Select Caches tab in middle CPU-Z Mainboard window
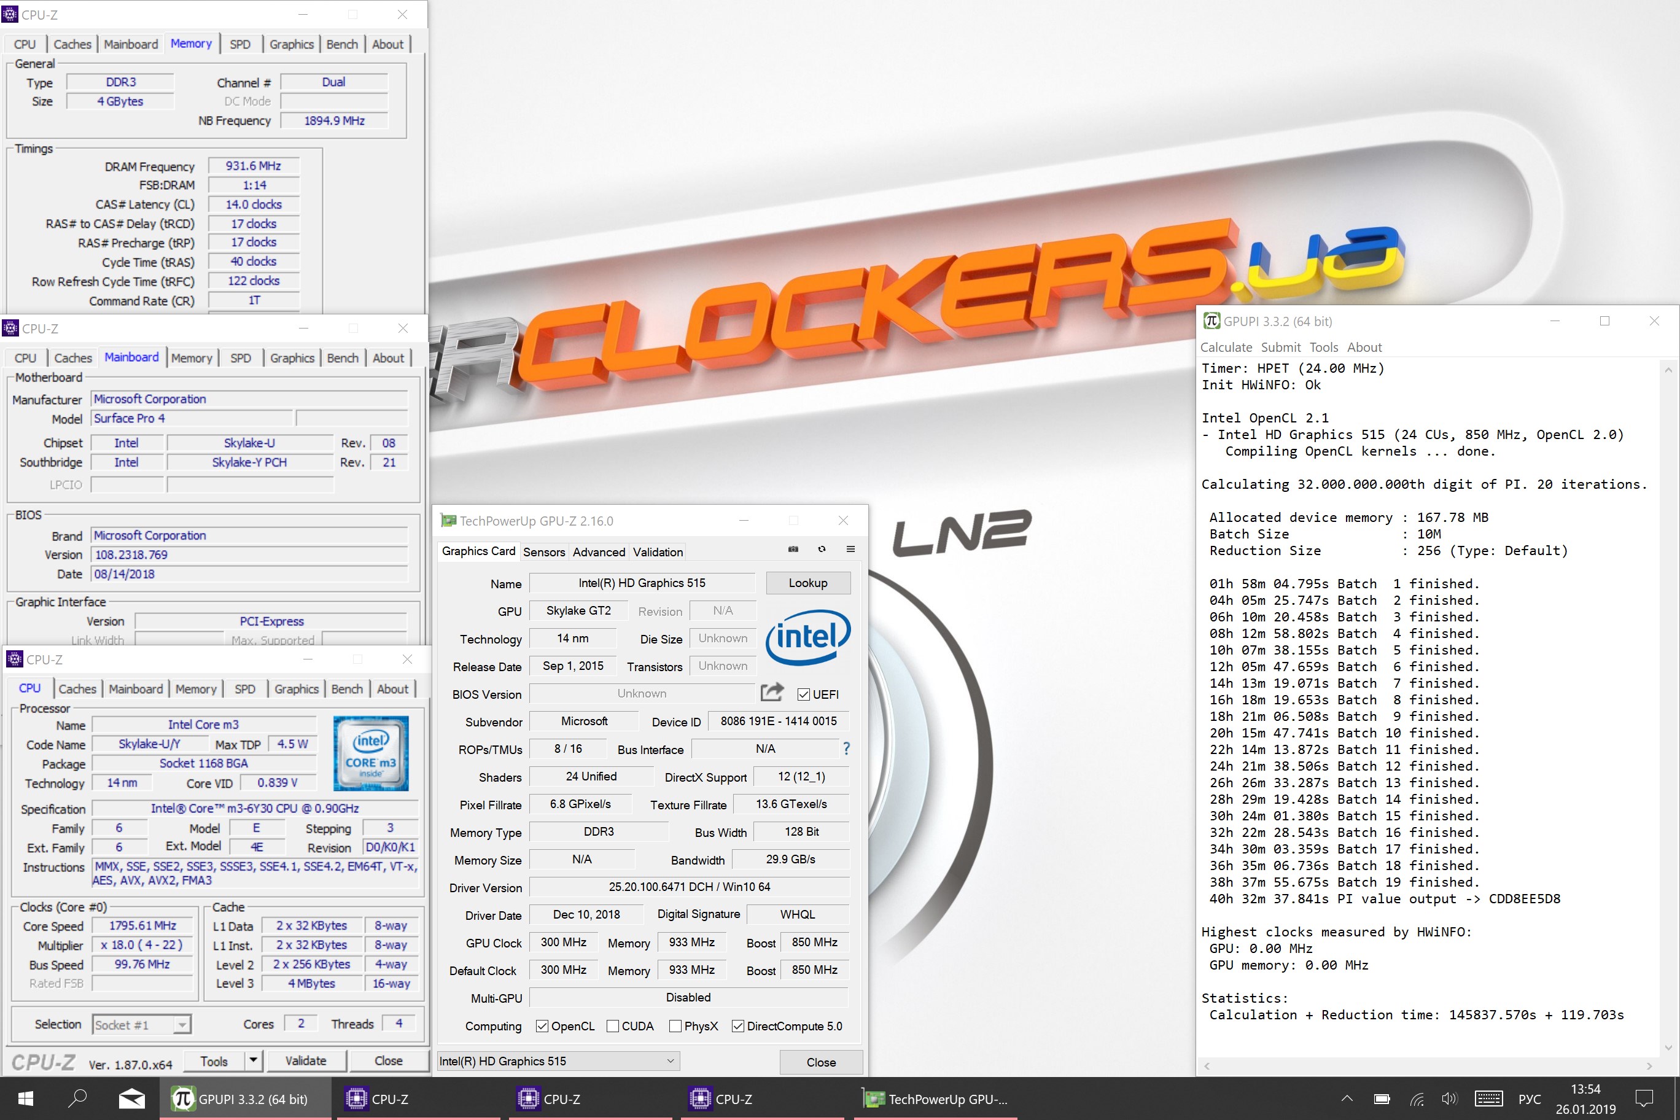The height and width of the screenshot is (1120, 1680). (x=73, y=358)
